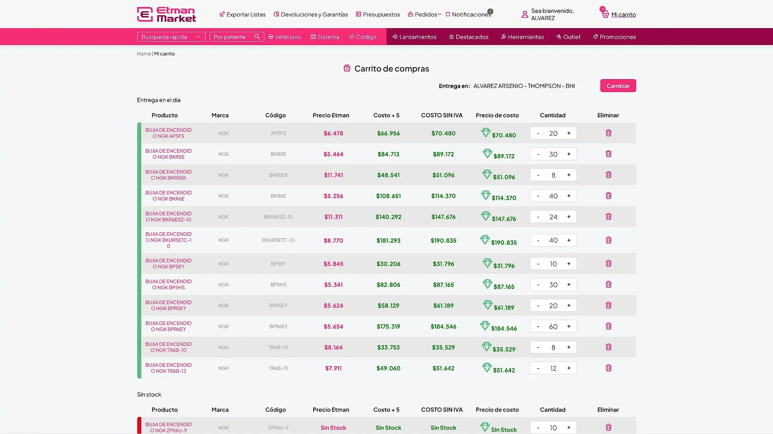
Task: Click the diamond icon in TR6B-13 row
Action: [487, 367]
